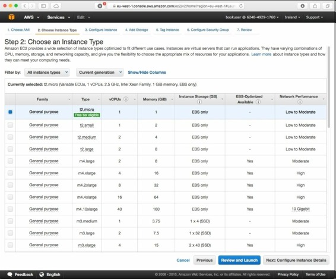
Task: Click the Free tier eligible badge
Action: point(87,115)
